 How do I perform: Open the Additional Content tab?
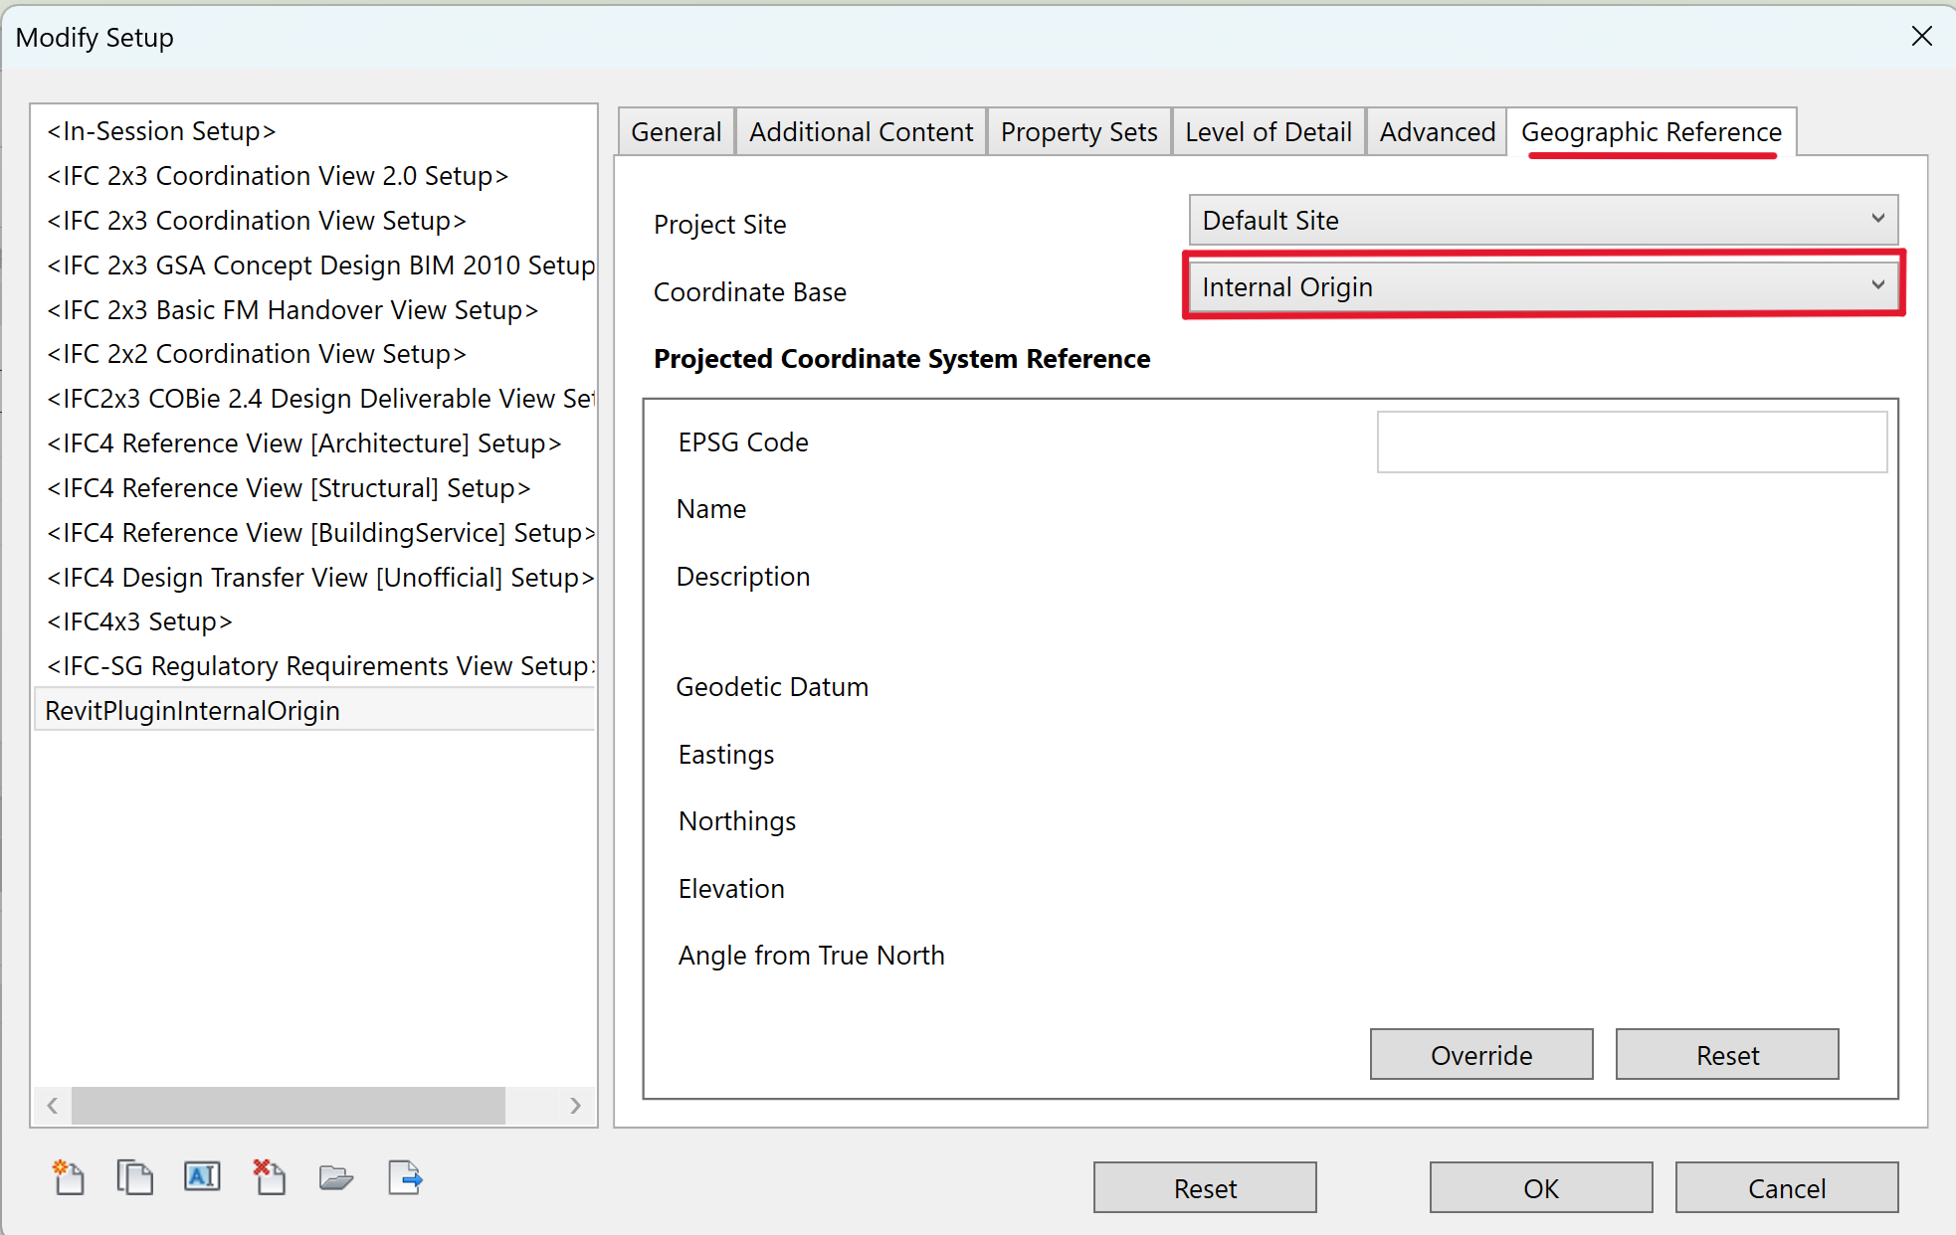tap(861, 132)
